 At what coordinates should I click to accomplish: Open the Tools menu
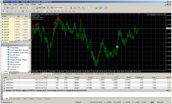(27, 4)
